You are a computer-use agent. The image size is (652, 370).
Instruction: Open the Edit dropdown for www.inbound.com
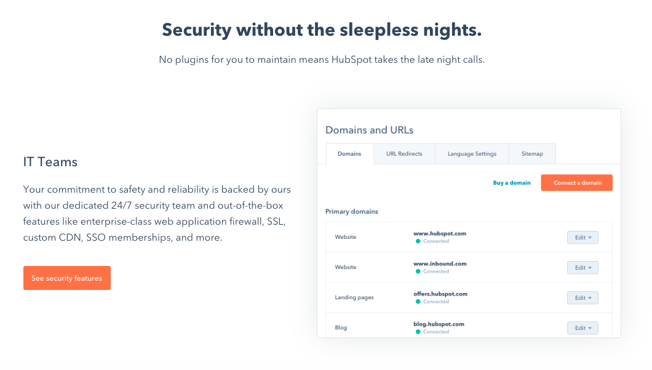pos(582,268)
